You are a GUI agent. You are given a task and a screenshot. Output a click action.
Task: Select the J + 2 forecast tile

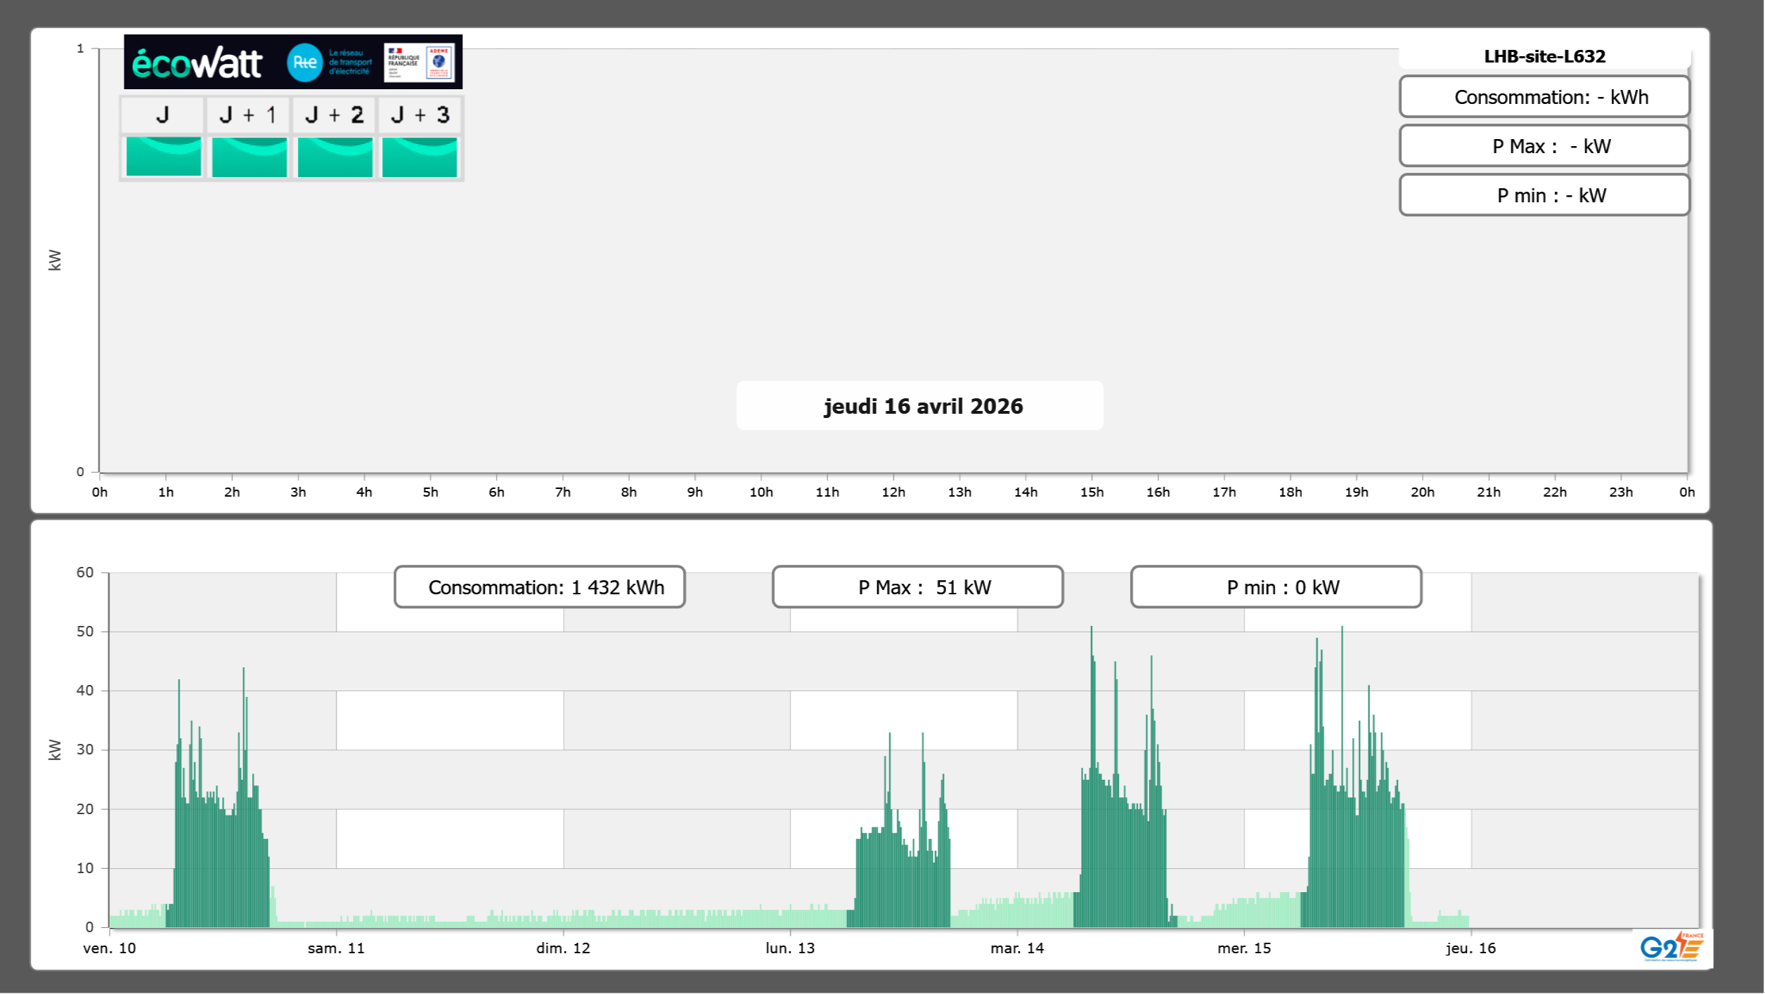(x=335, y=157)
